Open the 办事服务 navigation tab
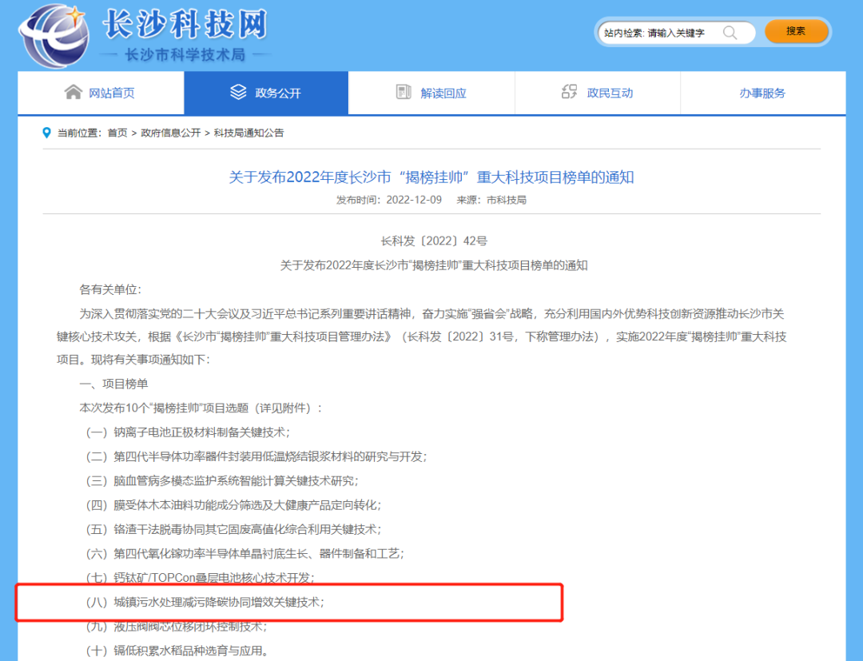 tap(762, 94)
